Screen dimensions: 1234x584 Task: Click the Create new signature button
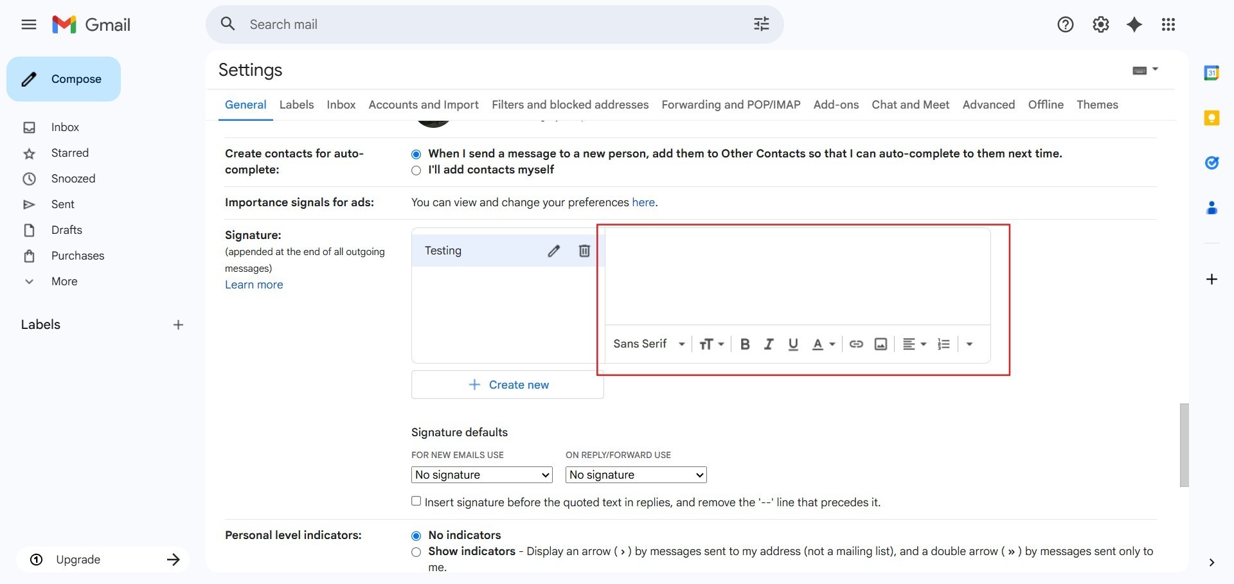(x=508, y=385)
